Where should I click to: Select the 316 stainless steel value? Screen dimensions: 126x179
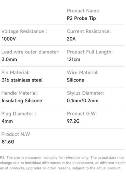tap(22, 80)
